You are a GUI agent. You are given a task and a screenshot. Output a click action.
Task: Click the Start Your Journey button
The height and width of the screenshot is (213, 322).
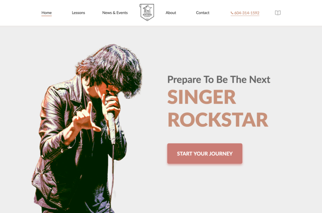[204, 153]
